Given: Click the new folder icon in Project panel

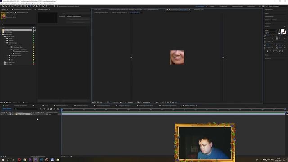Looking at the screenshot, I should pos(4,103).
